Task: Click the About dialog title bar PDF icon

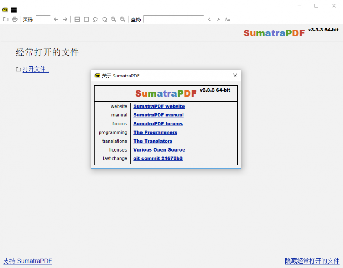Action: click(x=97, y=75)
